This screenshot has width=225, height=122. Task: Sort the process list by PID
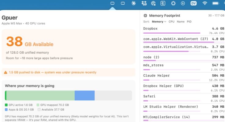[x=189, y=22]
